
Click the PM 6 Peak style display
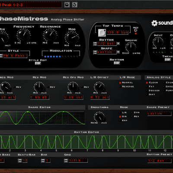click(x=15, y=56)
